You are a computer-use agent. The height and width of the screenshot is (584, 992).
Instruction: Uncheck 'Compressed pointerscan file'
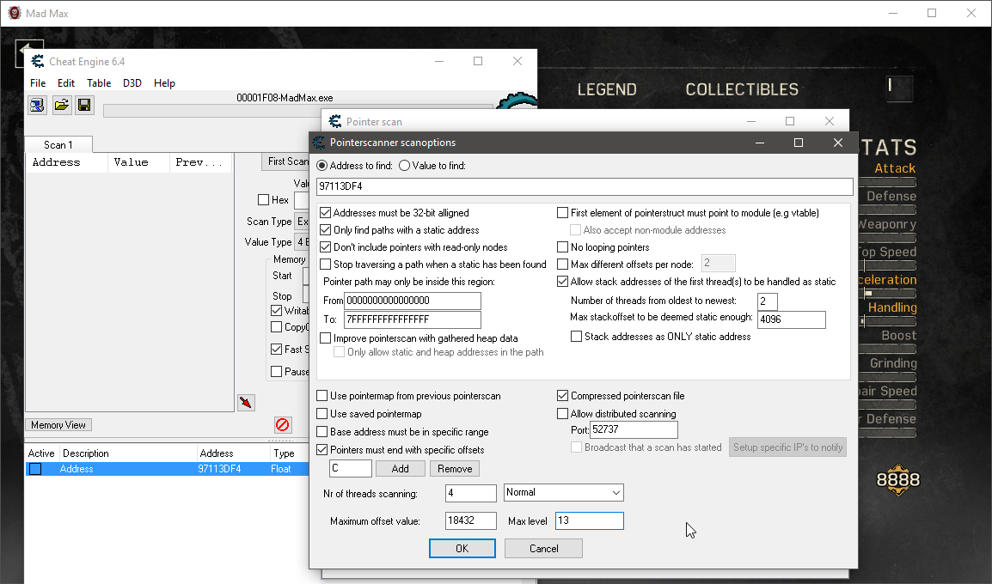[x=563, y=396]
